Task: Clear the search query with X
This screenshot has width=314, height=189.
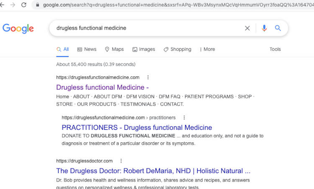Action: coord(247,28)
